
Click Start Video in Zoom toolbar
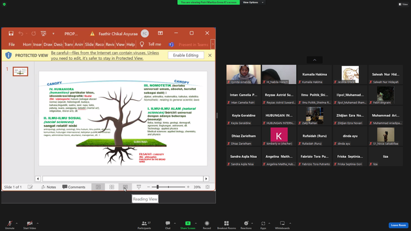(30, 225)
